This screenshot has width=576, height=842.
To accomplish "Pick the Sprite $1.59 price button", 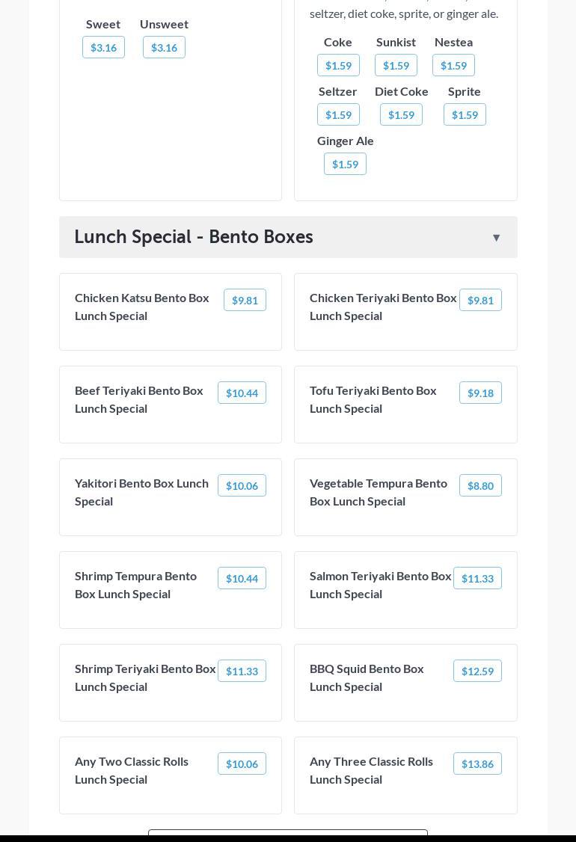I will (x=465, y=114).
